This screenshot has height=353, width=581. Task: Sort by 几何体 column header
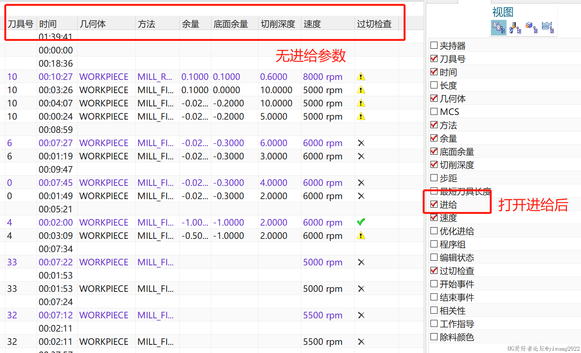tap(106, 24)
